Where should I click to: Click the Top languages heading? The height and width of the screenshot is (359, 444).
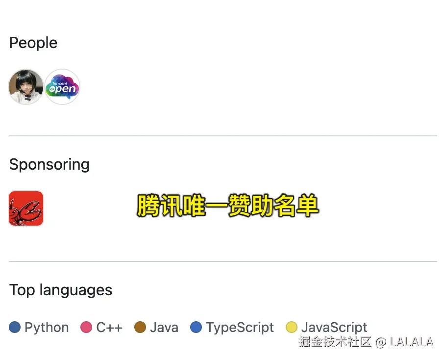click(x=61, y=290)
